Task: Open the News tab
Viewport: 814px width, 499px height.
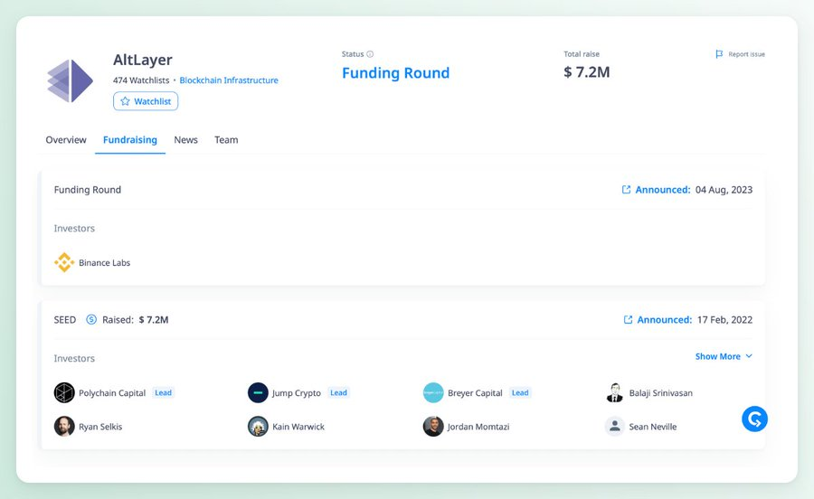Action: point(185,140)
